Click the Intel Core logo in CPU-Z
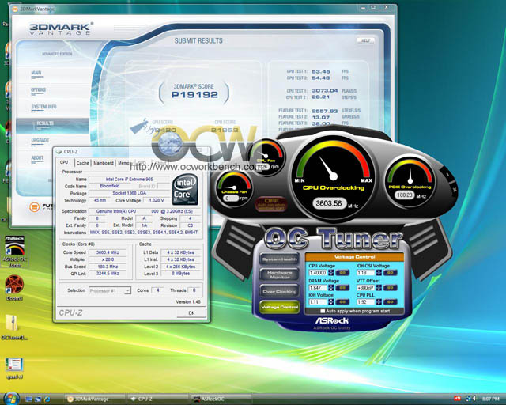This screenshot has height=405, width=506. tap(185, 189)
